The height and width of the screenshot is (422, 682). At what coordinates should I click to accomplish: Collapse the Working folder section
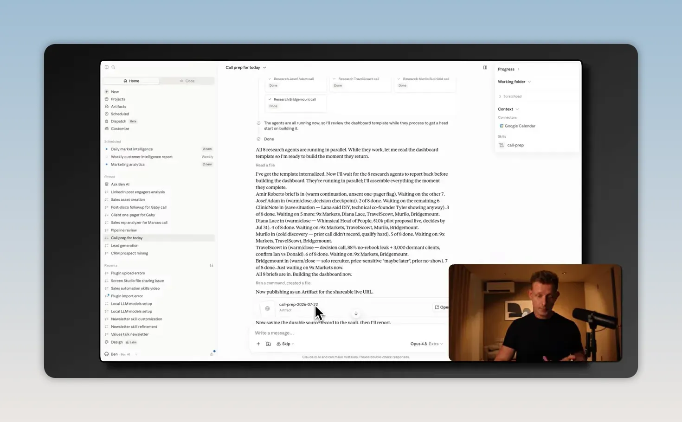(514, 82)
